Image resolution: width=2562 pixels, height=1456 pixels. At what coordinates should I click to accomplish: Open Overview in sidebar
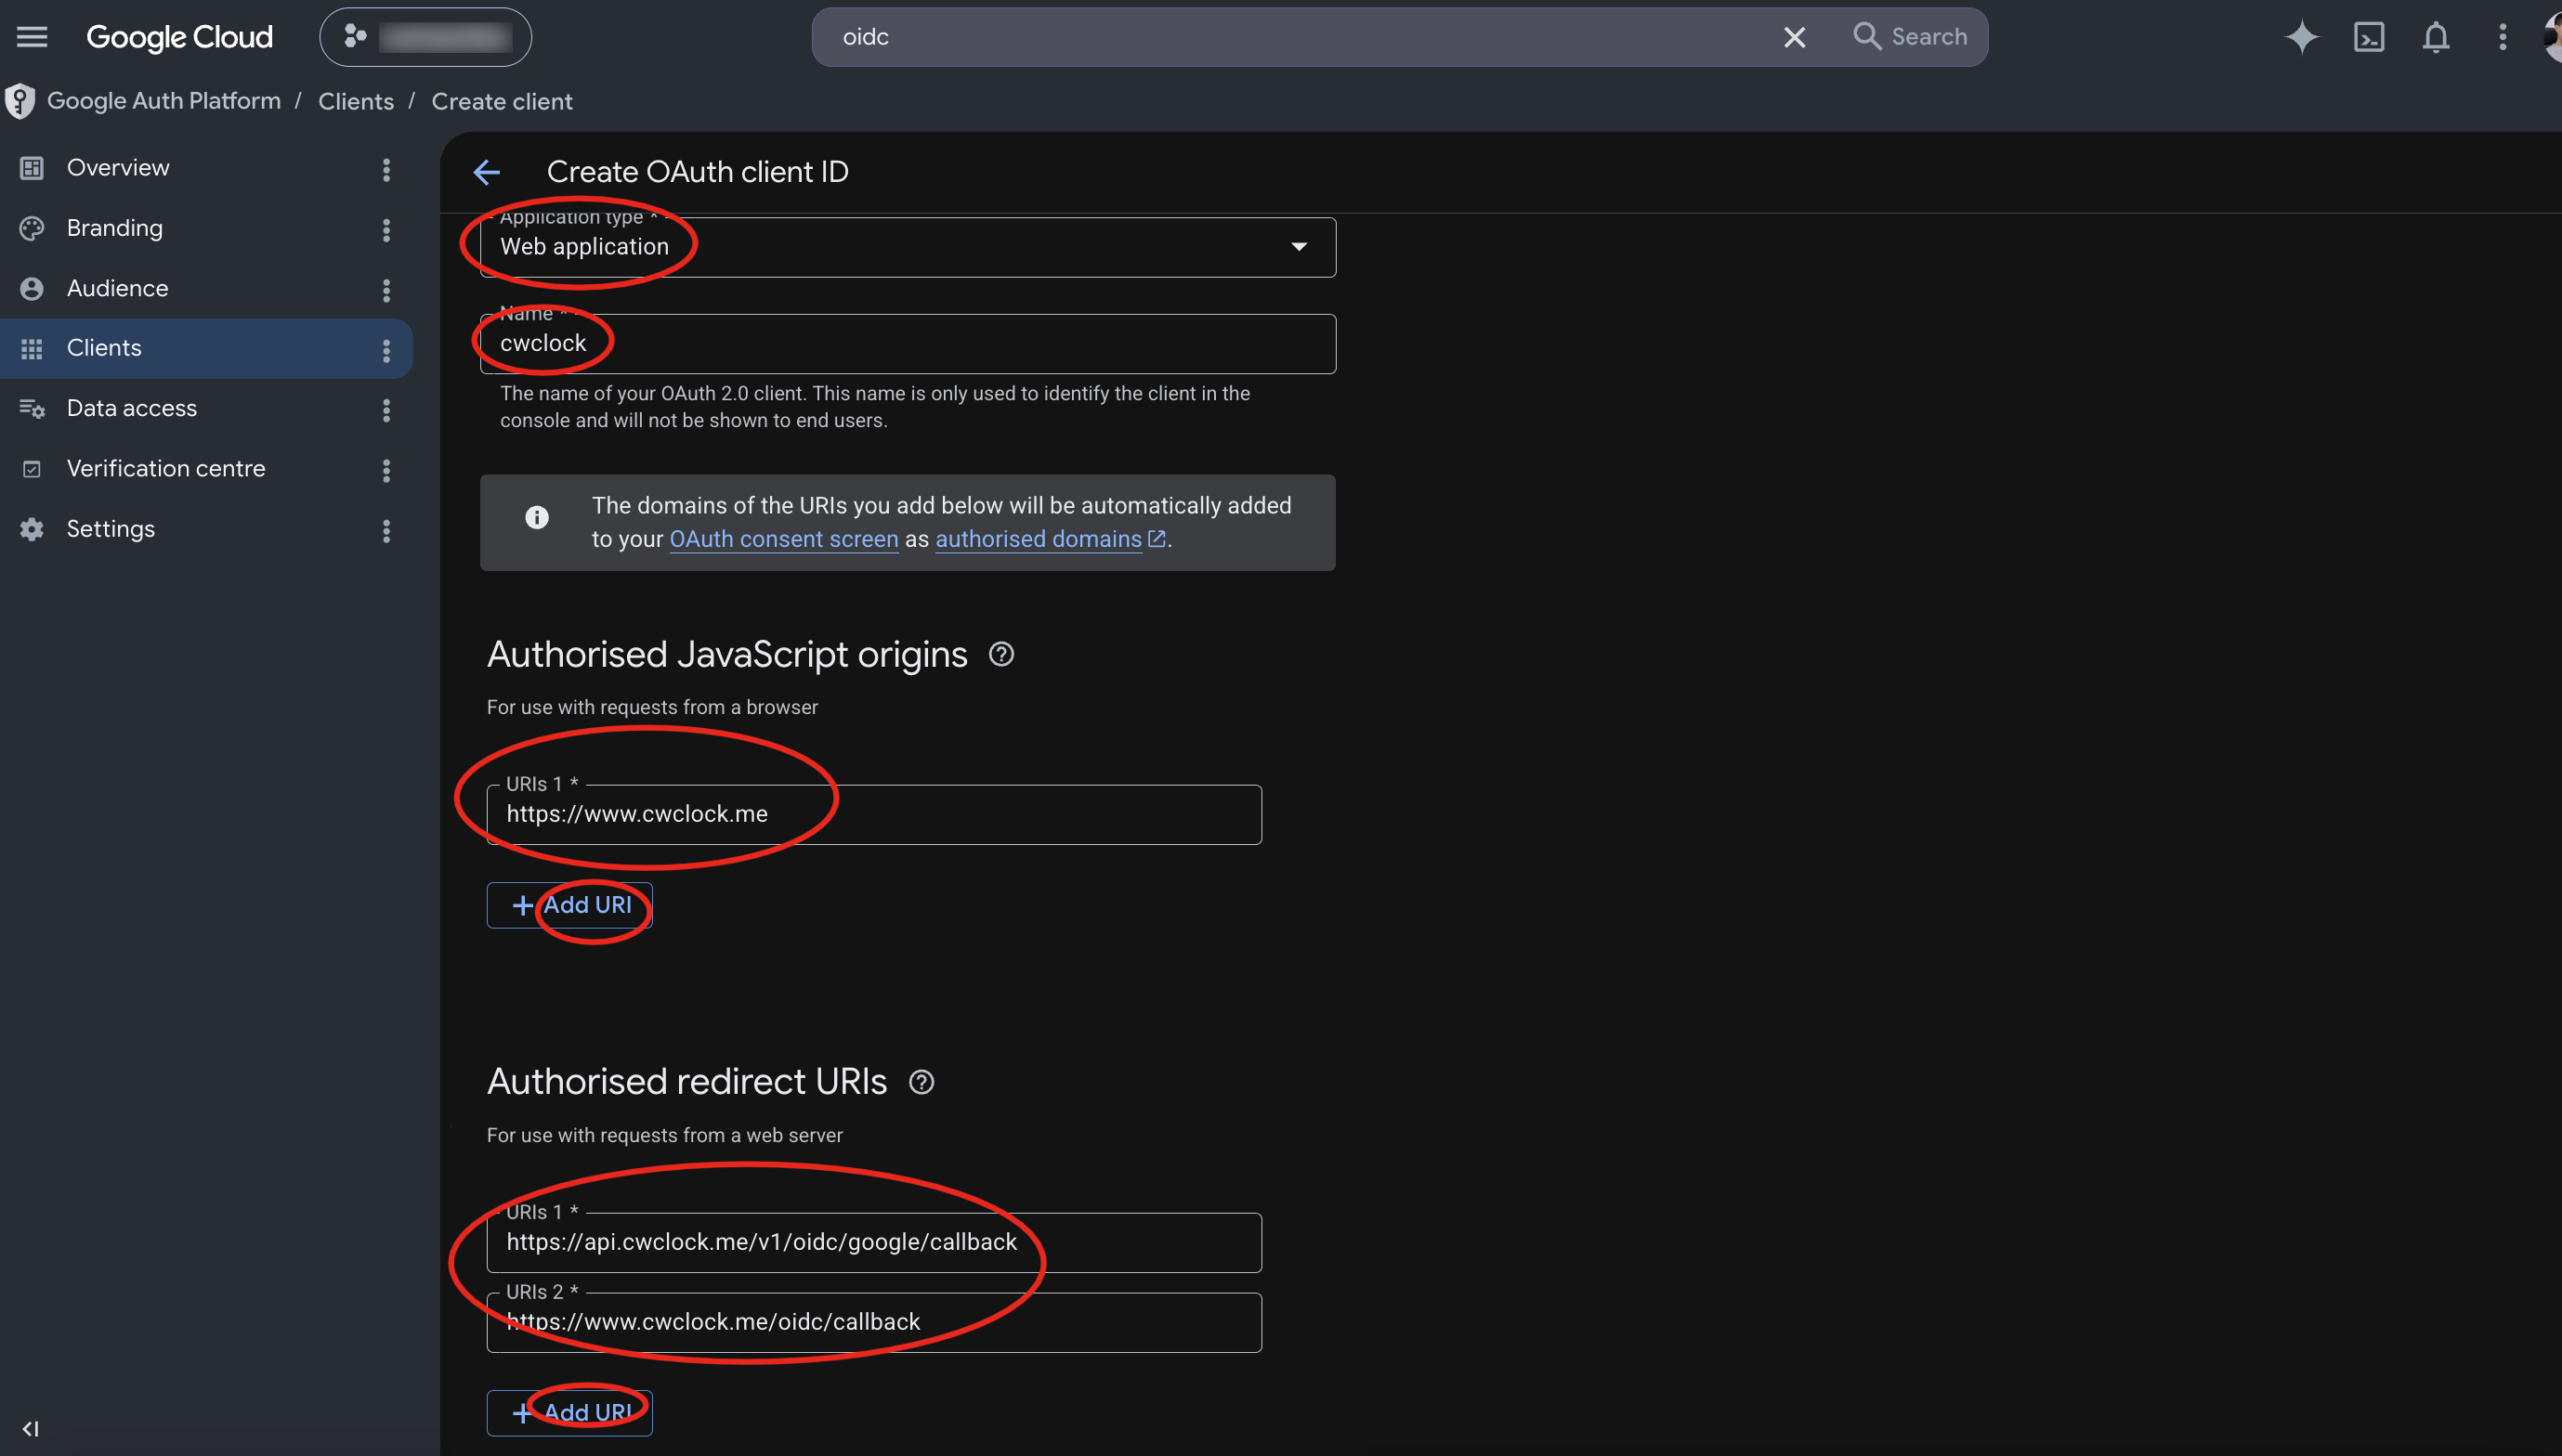[x=118, y=168]
